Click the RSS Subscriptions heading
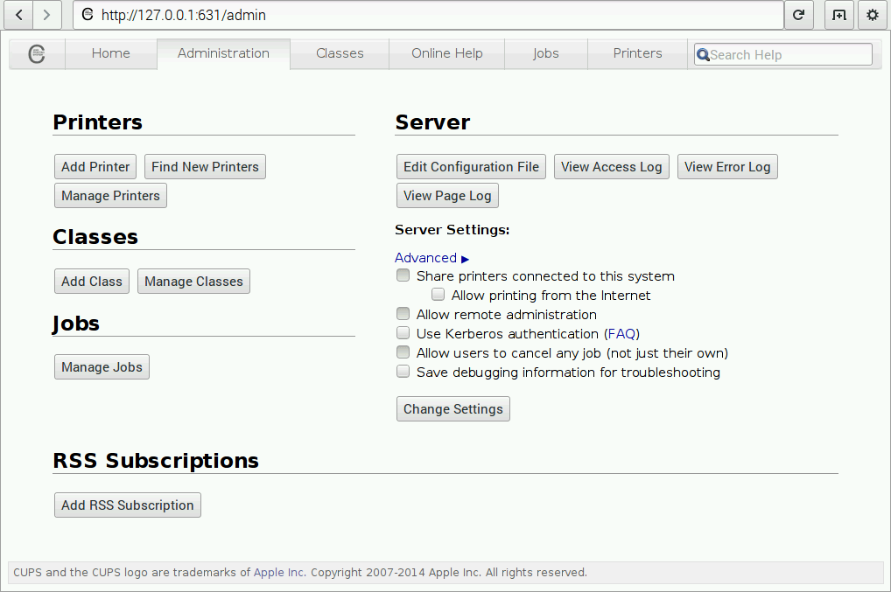 [156, 460]
